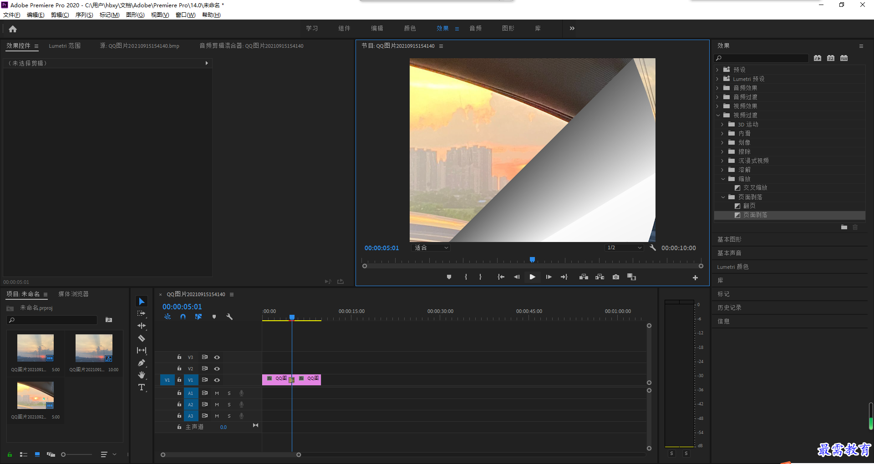Click the Mark In button

(x=466, y=277)
